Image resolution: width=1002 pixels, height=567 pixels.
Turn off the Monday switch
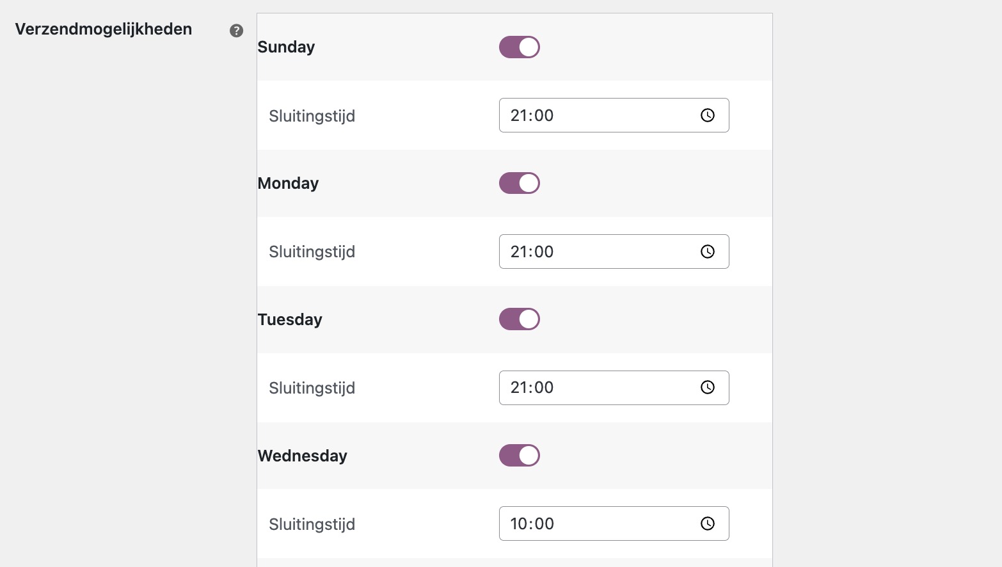point(519,183)
